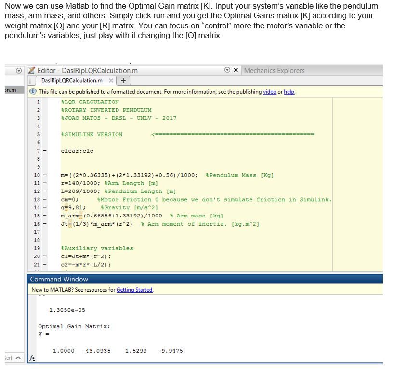Toggle breakpoint dash on line 20
Viewport: 394px width, 382px height.
pyautogui.click(x=45, y=256)
